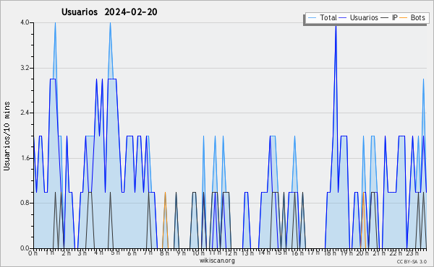Viewport: 434px width, 267px height.
Task: Click the light-blue Total legend line swatch
Action: [x=312, y=17]
